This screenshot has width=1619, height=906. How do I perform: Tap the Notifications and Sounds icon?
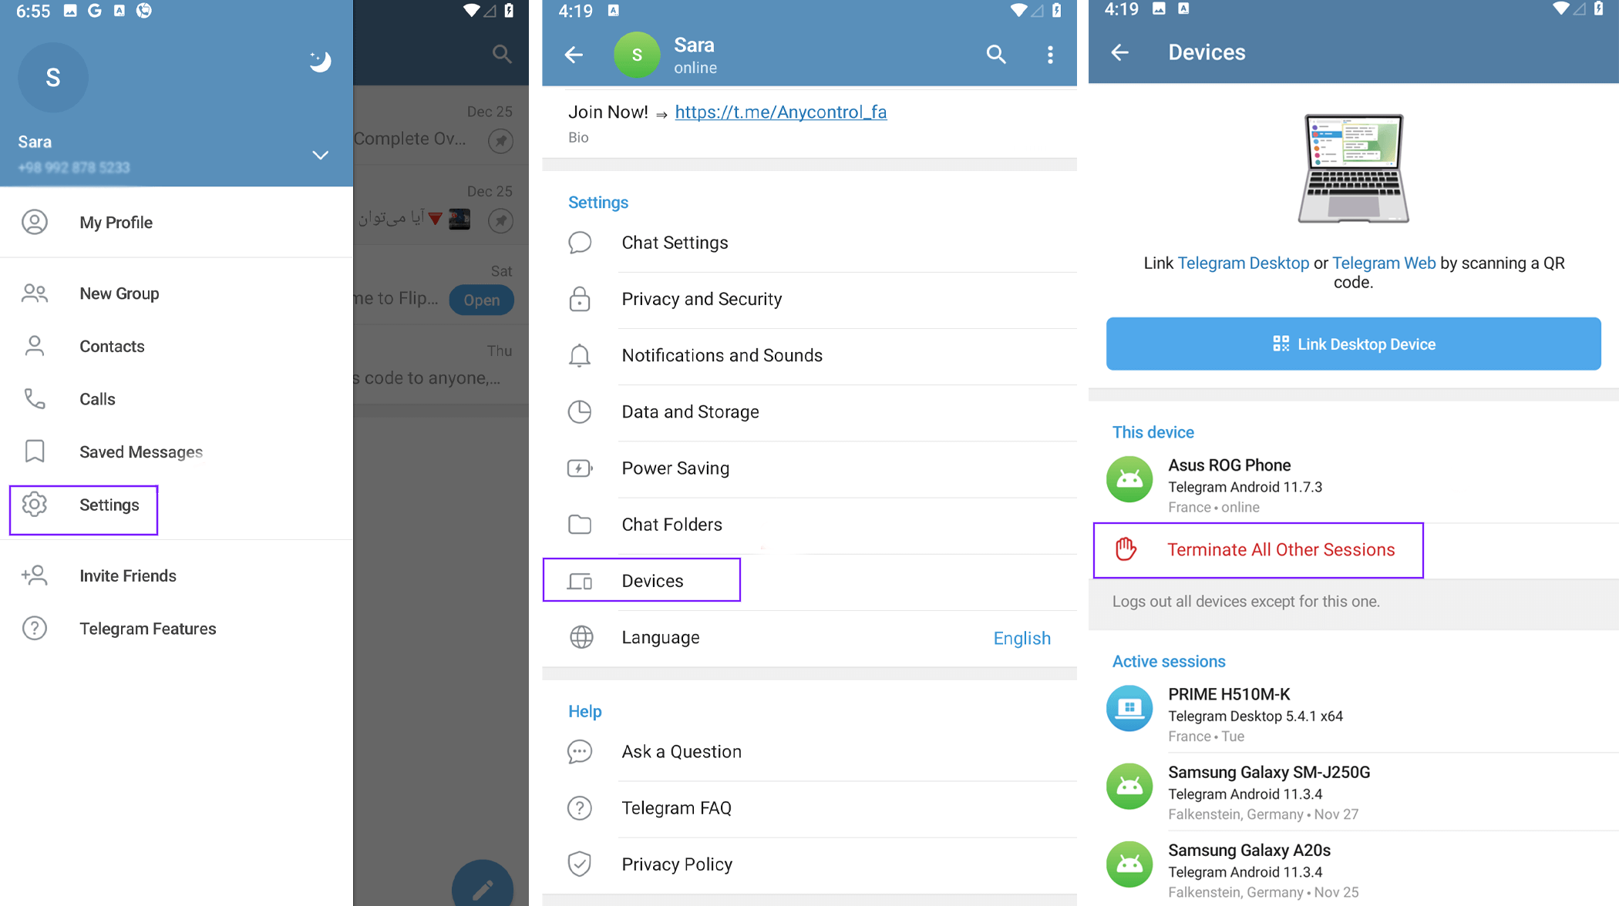pyautogui.click(x=581, y=354)
